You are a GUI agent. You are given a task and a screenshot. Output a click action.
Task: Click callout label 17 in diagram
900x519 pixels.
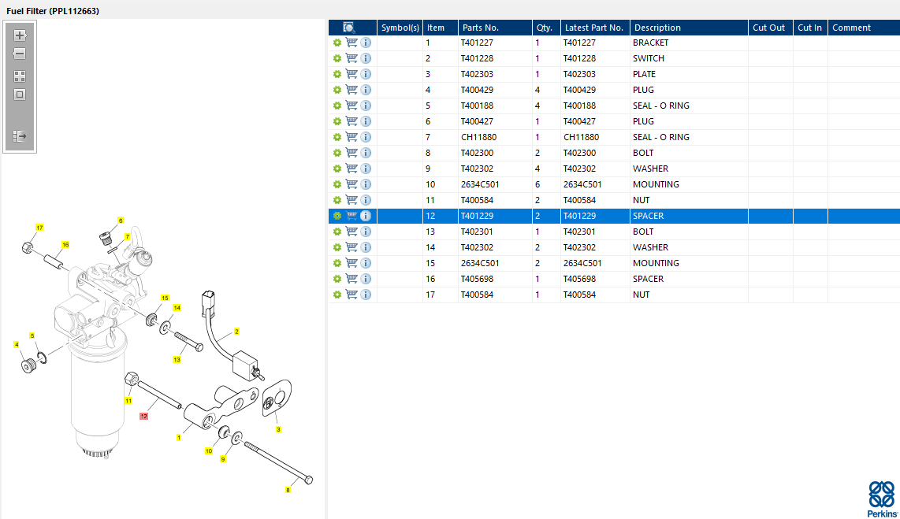pyautogui.click(x=39, y=228)
